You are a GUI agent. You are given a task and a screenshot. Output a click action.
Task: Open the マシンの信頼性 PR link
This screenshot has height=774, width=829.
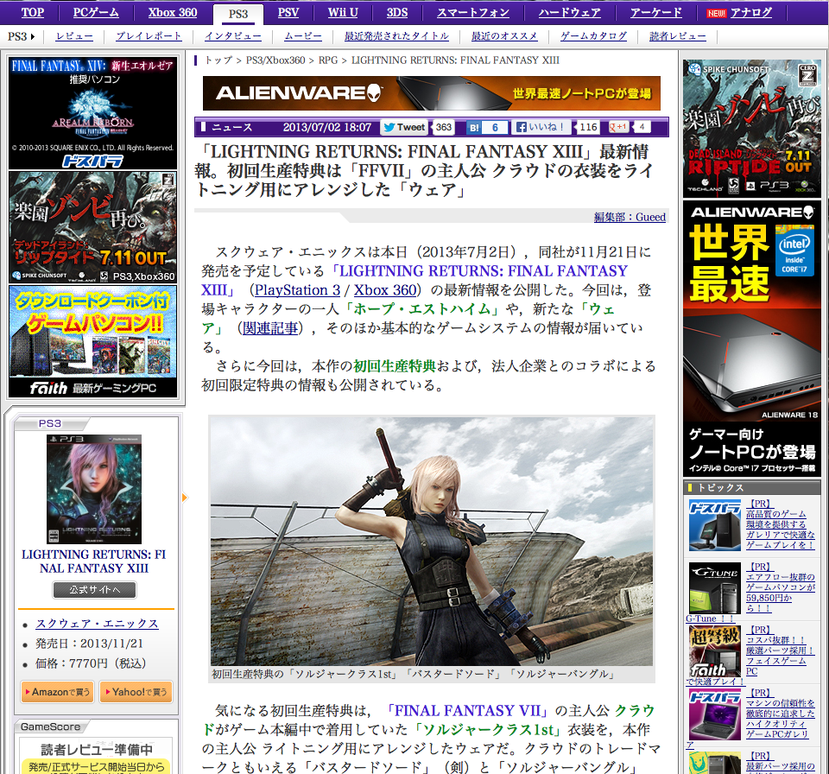coord(781,714)
